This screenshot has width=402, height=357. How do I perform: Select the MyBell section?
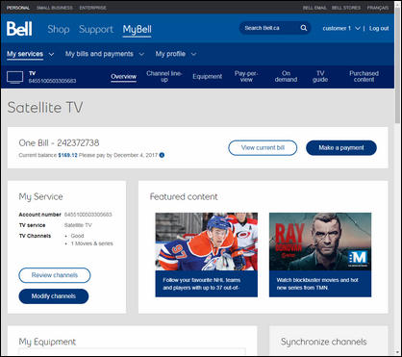(137, 30)
